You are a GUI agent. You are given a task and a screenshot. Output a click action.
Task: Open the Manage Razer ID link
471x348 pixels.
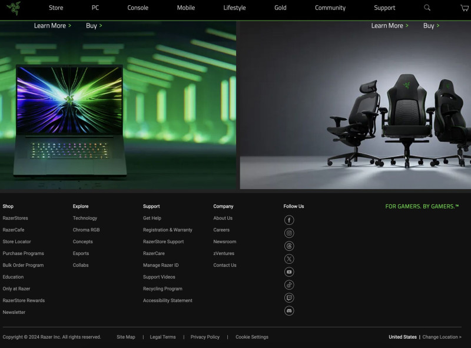pyautogui.click(x=161, y=265)
